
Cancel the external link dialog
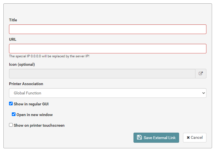pos(195,138)
